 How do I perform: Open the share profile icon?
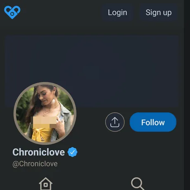pos(115,122)
